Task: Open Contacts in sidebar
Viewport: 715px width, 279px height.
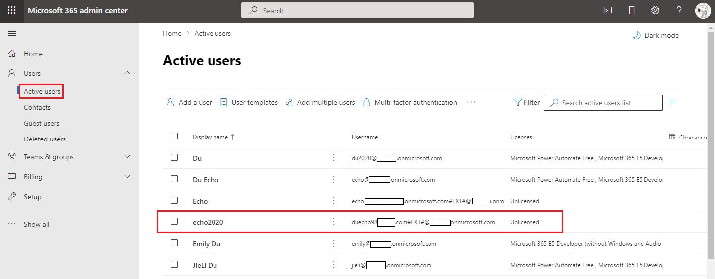Action: tap(37, 107)
